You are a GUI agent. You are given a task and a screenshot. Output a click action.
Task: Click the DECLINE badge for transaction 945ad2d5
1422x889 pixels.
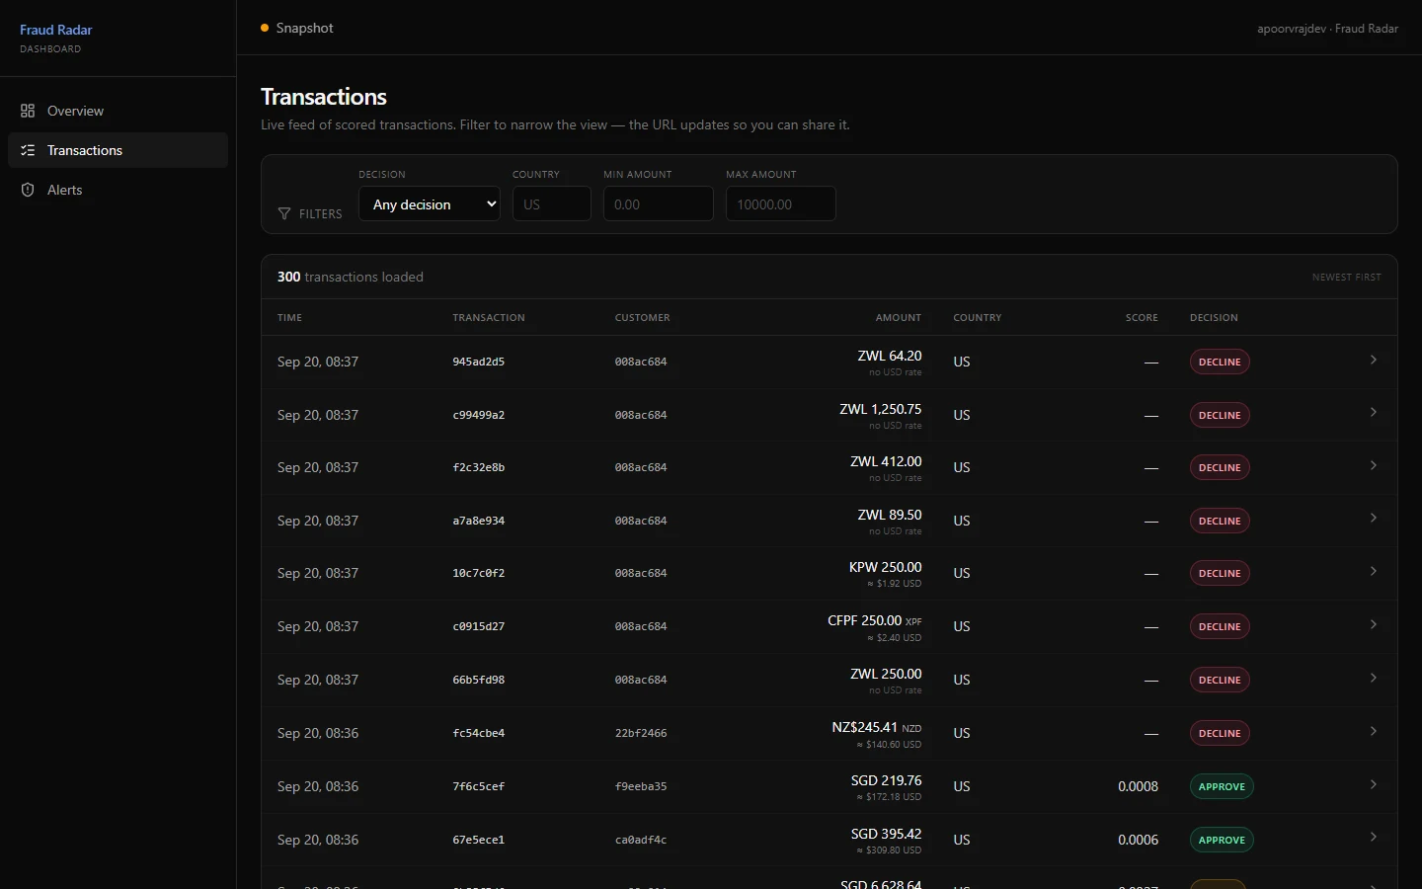click(x=1220, y=363)
